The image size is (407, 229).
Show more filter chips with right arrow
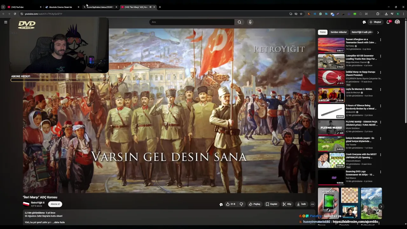point(378,32)
